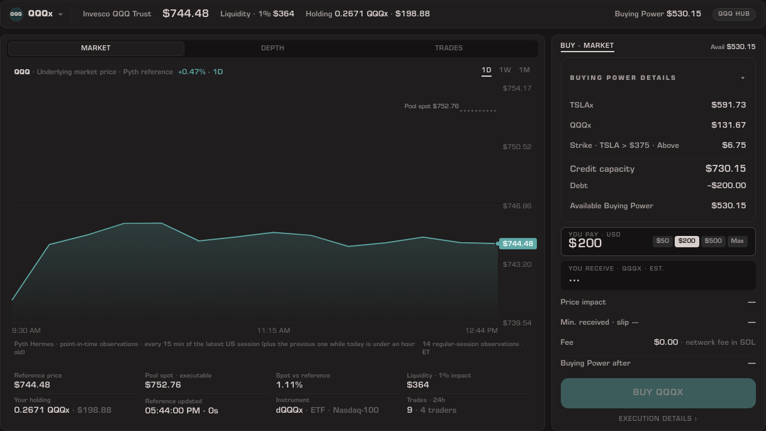Click the Buying Power after row
Screen dimensions: 766x431
(658, 363)
